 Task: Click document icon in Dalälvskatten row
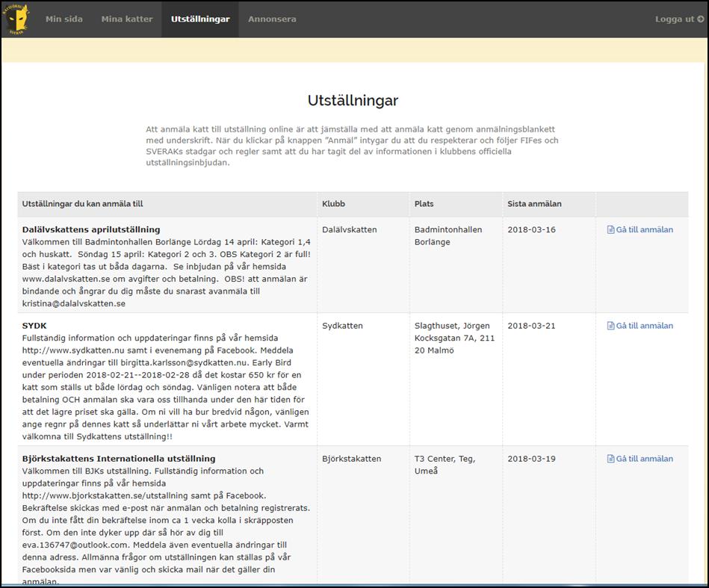click(x=610, y=229)
